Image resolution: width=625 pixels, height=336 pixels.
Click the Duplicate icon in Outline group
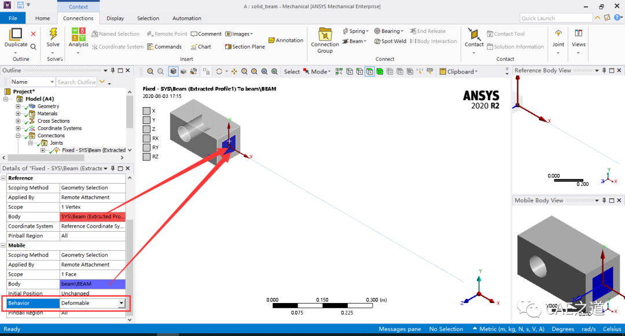tap(16, 34)
